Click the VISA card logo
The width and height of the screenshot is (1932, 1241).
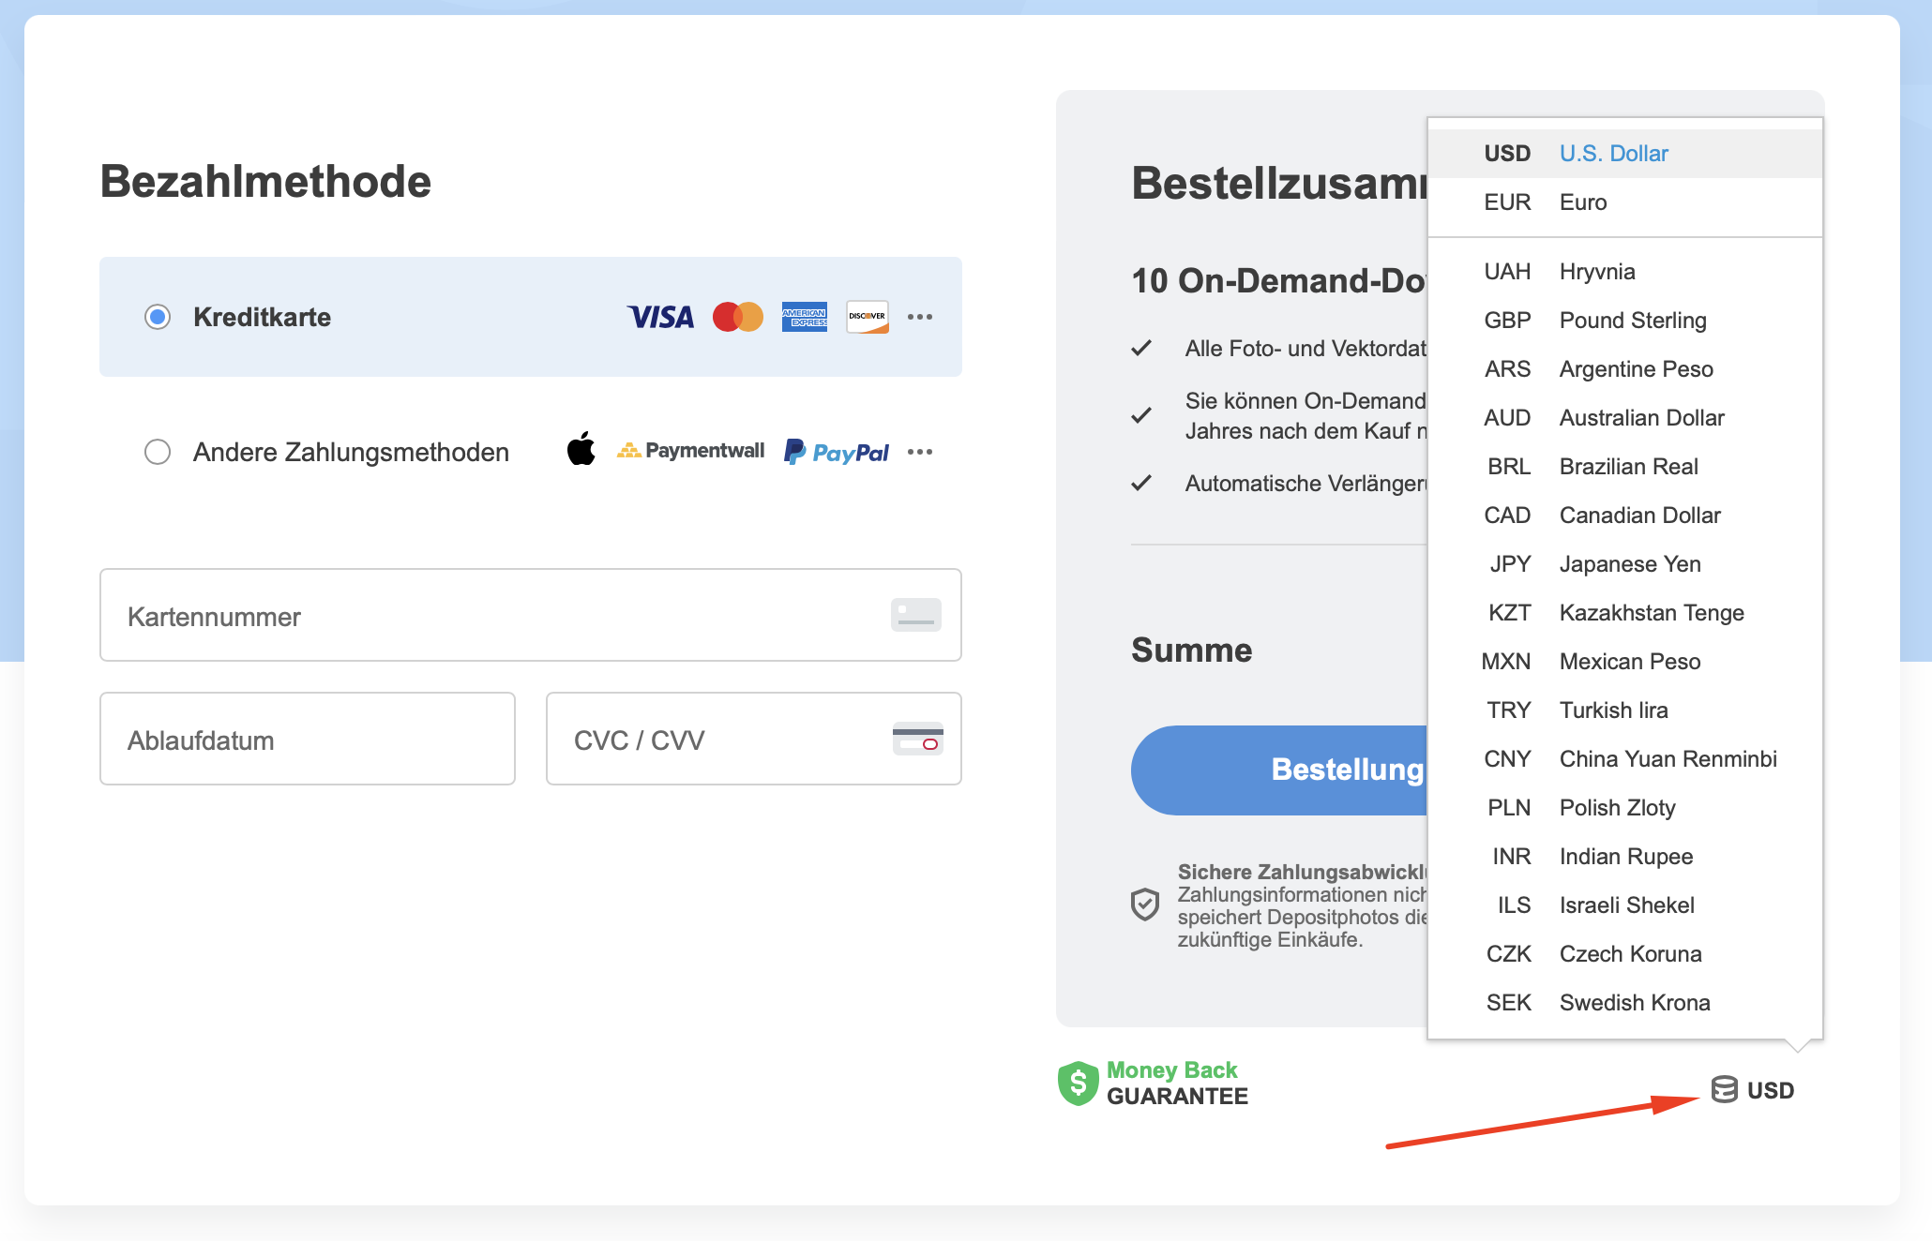pyautogui.click(x=660, y=317)
